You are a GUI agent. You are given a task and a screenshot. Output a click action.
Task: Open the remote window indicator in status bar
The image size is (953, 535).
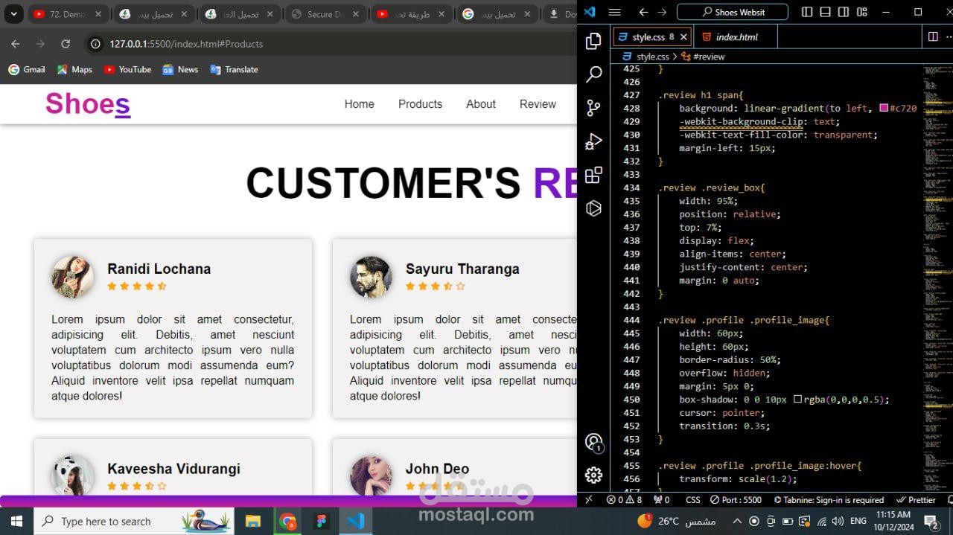click(589, 500)
